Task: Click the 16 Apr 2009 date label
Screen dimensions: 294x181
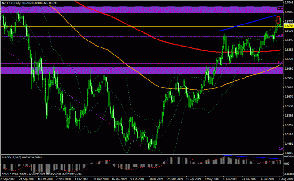Action: [x=193, y=179]
